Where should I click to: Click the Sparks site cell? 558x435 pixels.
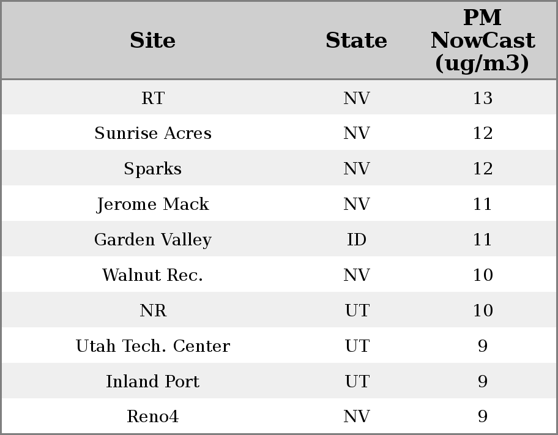pyautogui.click(x=153, y=169)
